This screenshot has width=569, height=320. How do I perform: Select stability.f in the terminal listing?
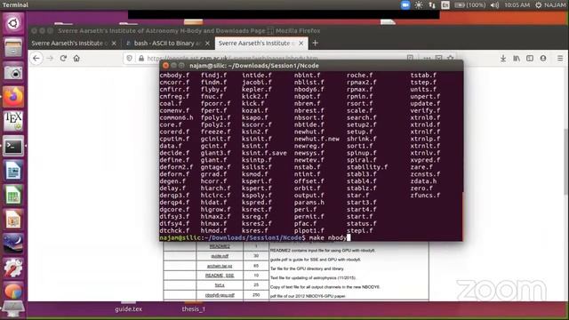(367, 167)
